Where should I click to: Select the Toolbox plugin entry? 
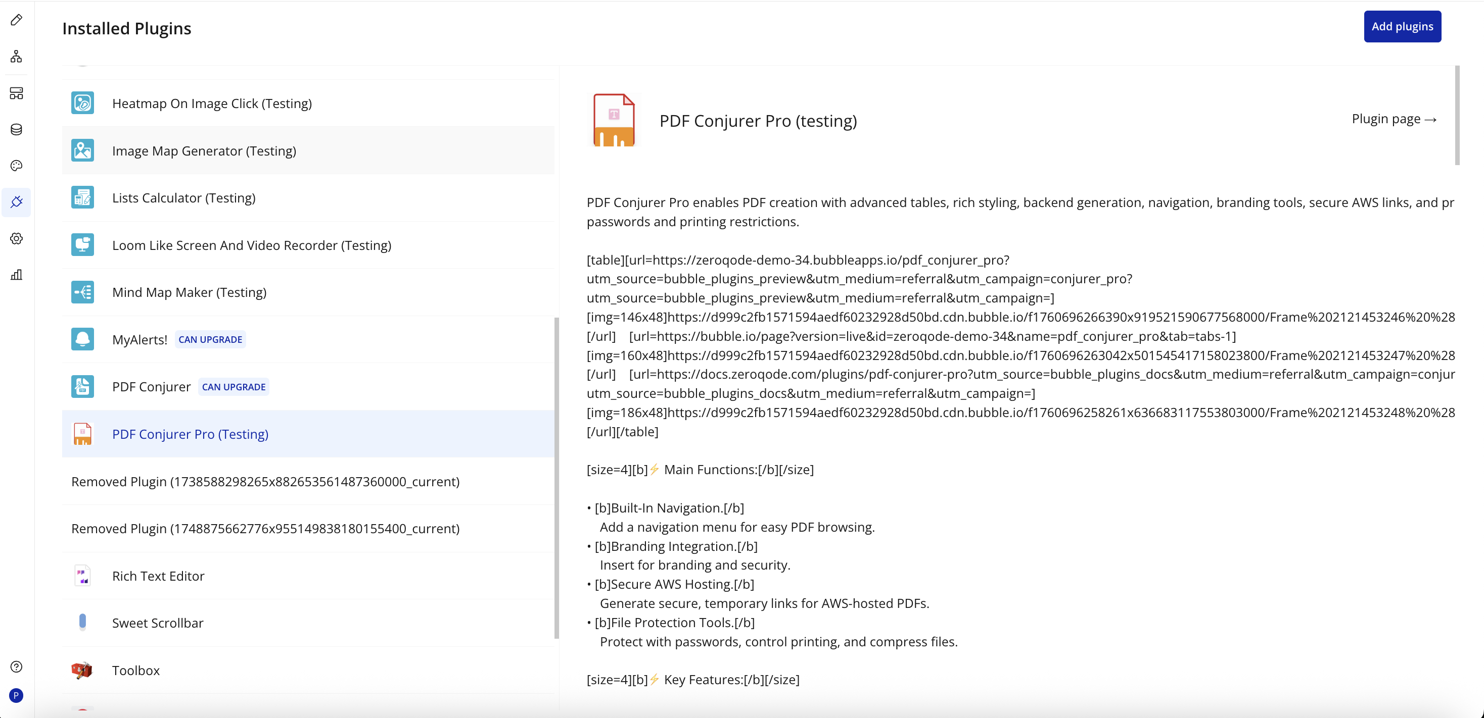[x=135, y=670]
